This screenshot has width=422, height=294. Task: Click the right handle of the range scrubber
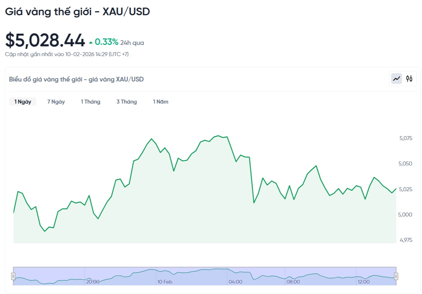[x=395, y=276]
